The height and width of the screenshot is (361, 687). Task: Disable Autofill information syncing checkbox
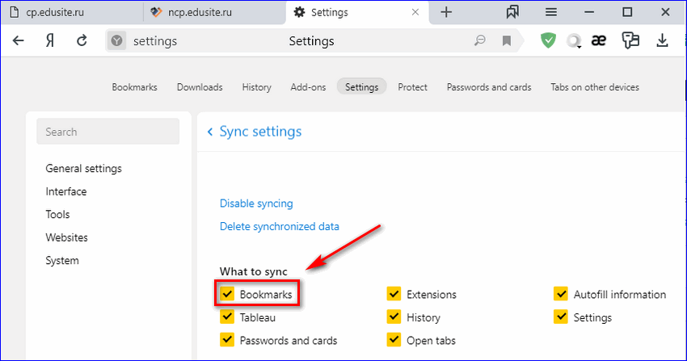[561, 294]
